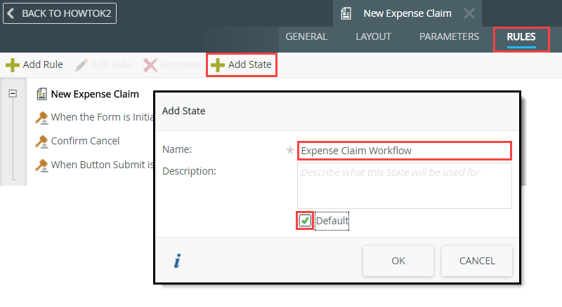Image resolution: width=562 pixels, height=307 pixels.
Task: Click the italic info icon in dialog
Action: tap(178, 261)
